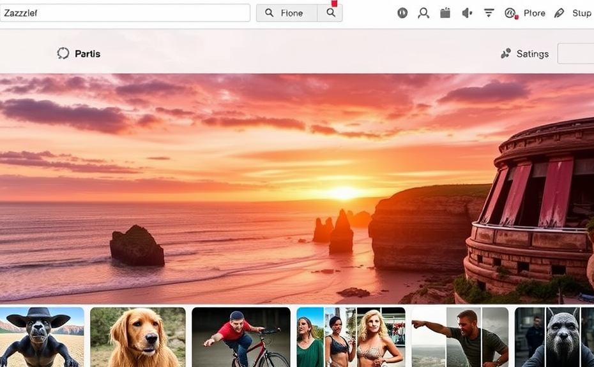The width and height of the screenshot is (594, 367).
Task: Open the large sunset beach hero image
Action: pos(297,188)
